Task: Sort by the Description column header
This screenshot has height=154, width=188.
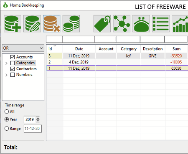Action: pos(153,49)
